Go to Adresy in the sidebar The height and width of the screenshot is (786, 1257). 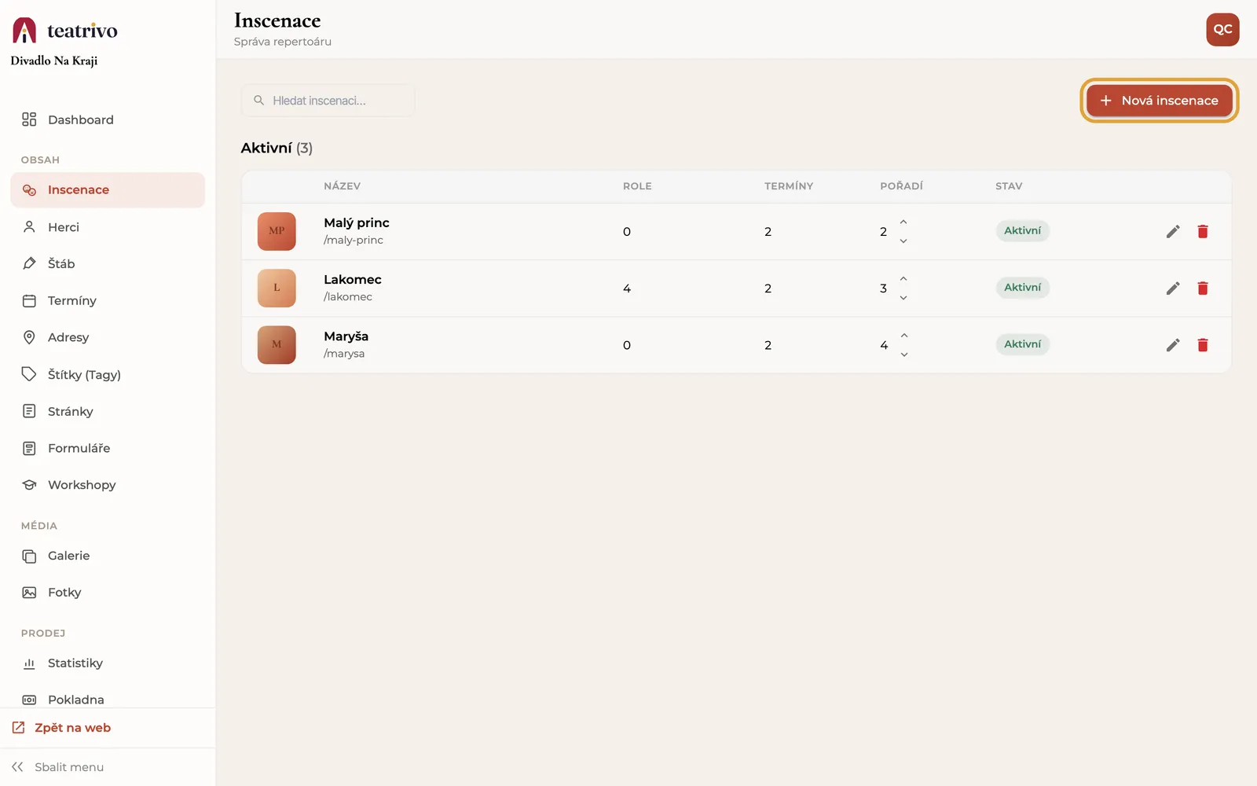[x=108, y=337]
